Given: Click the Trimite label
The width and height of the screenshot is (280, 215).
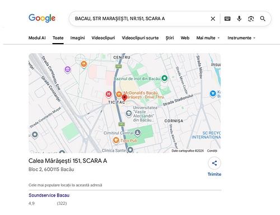Looking at the screenshot, I should (214, 174).
